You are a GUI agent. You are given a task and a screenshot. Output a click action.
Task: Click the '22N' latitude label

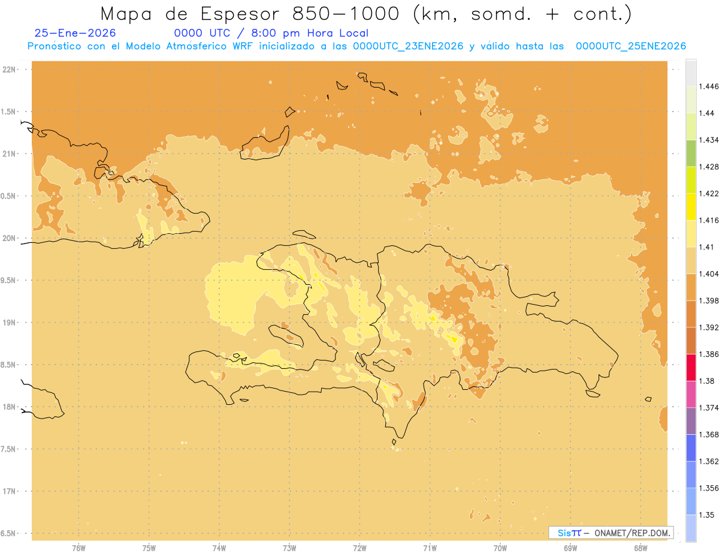[8, 70]
